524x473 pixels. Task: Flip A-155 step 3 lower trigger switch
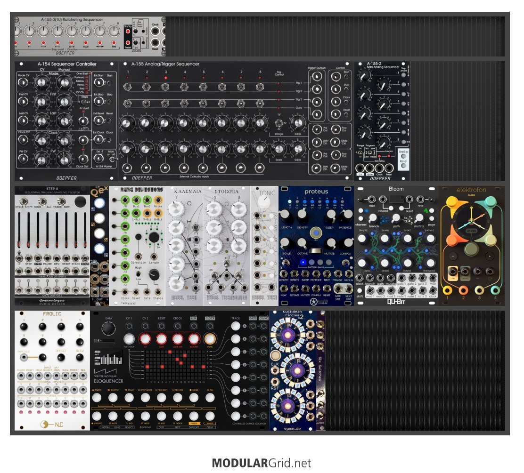[x=165, y=104]
